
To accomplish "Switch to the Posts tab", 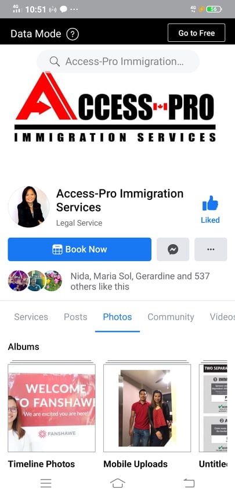I will click(x=75, y=317).
